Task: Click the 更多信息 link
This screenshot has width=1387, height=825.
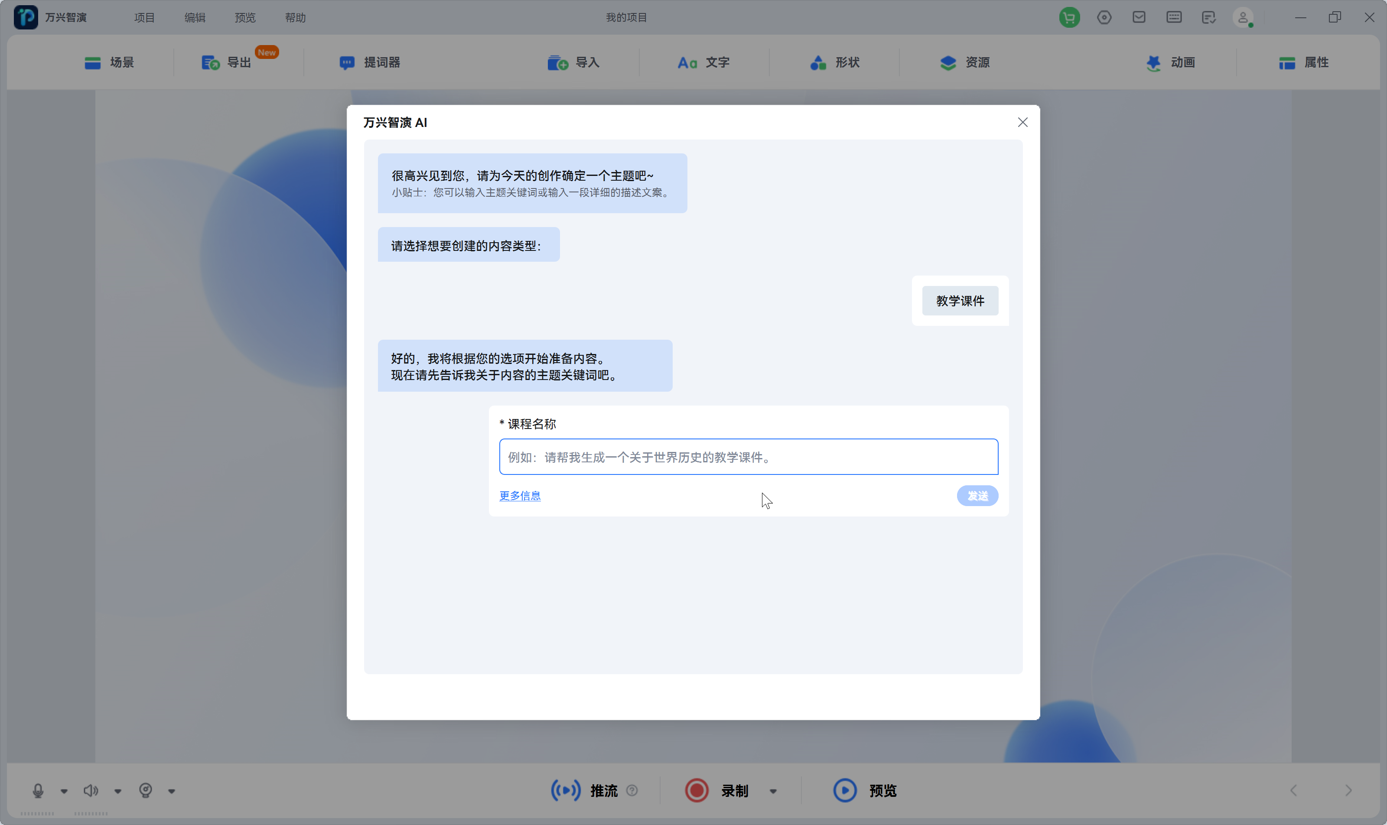Action: click(x=519, y=495)
